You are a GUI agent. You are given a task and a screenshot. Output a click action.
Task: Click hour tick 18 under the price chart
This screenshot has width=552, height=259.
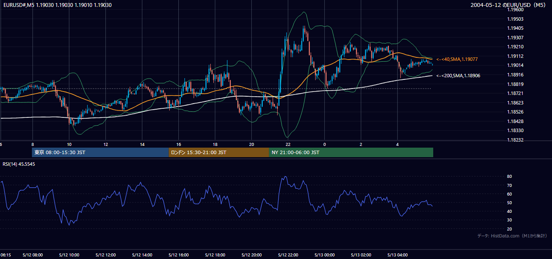215,145
